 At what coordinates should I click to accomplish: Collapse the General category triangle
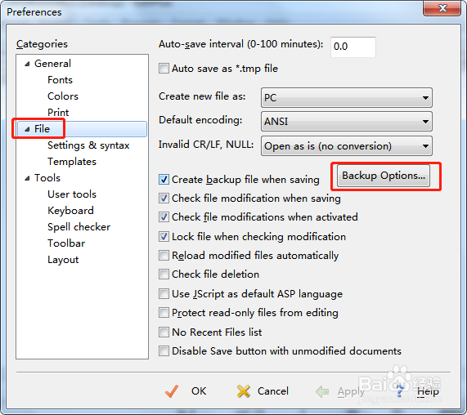point(27,64)
